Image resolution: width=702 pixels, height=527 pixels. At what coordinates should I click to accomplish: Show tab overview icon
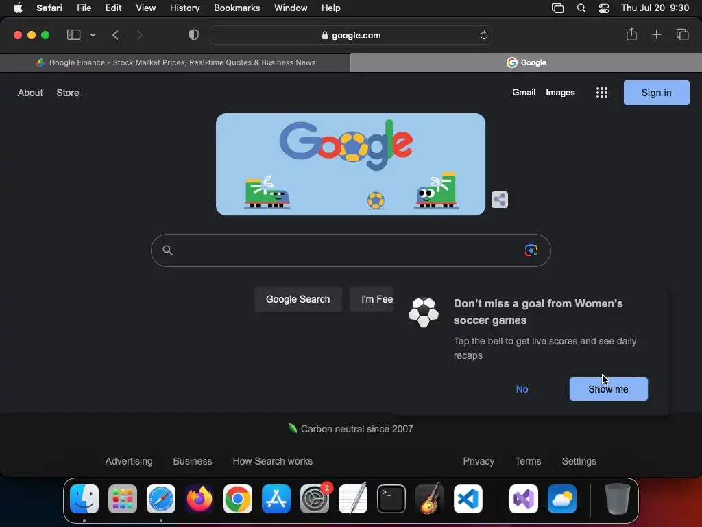pos(682,34)
